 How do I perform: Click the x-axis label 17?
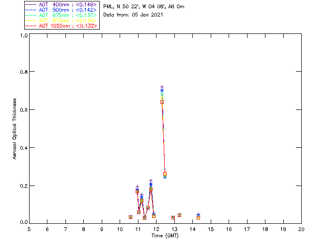[247, 229]
